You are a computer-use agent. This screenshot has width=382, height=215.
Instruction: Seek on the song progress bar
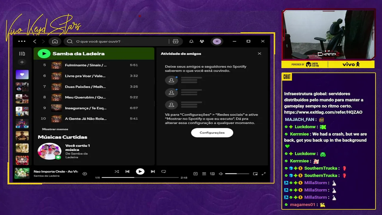[x=140, y=177]
